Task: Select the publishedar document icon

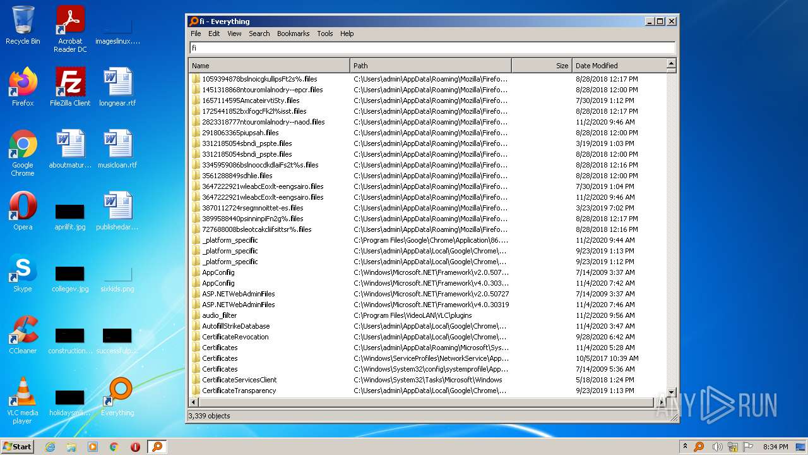Action: (117, 211)
